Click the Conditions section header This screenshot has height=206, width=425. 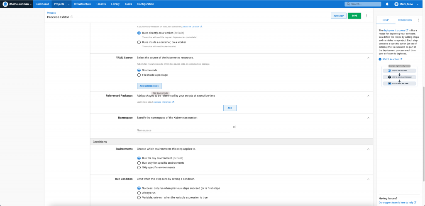click(232, 142)
